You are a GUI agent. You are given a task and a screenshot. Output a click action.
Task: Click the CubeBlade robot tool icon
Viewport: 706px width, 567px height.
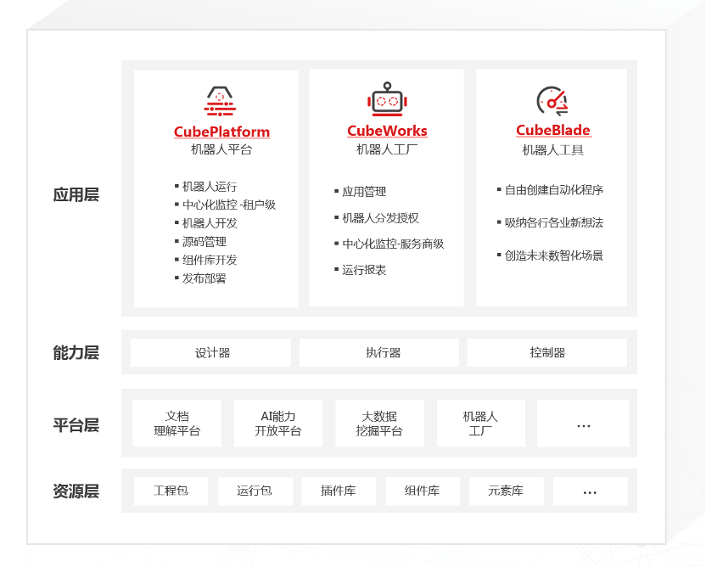[552, 101]
